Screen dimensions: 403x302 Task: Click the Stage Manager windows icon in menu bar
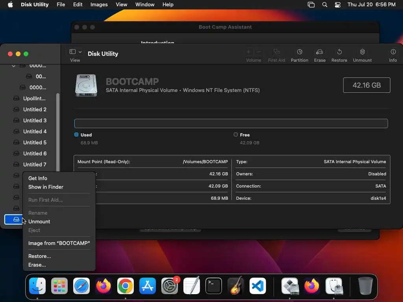[311, 5]
